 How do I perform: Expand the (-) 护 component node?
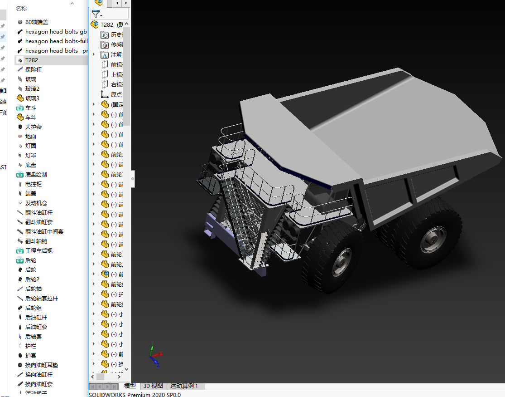(94, 294)
